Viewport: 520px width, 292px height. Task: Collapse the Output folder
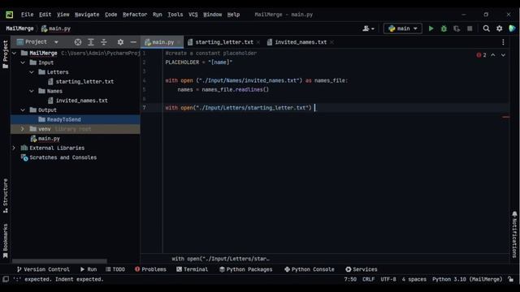point(23,110)
